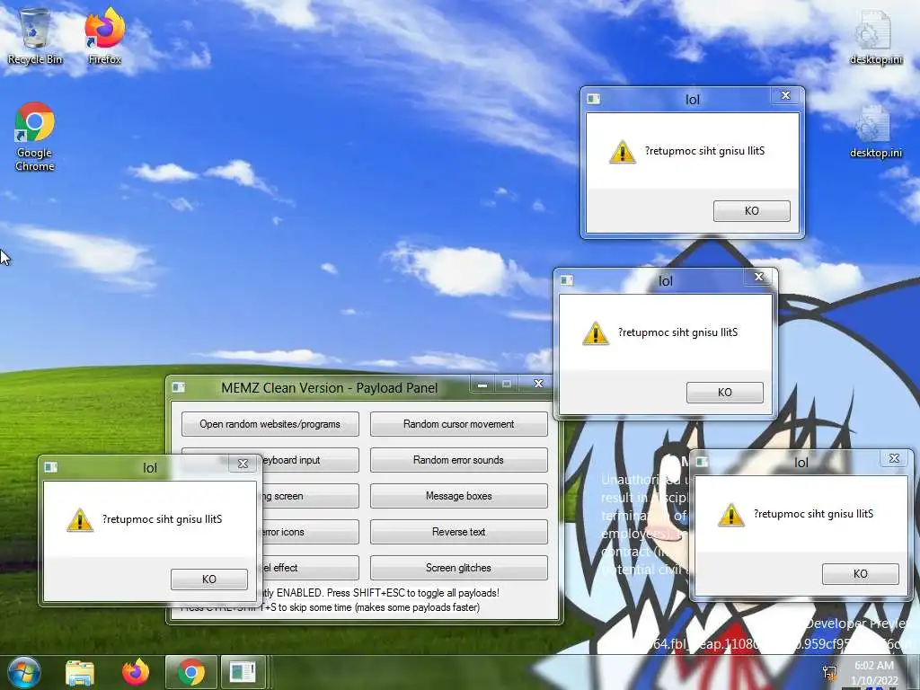The width and height of the screenshot is (920, 690).
Task: Click warning icon in lol dialog covering MEMZ panel's left
Action: tap(80, 520)
